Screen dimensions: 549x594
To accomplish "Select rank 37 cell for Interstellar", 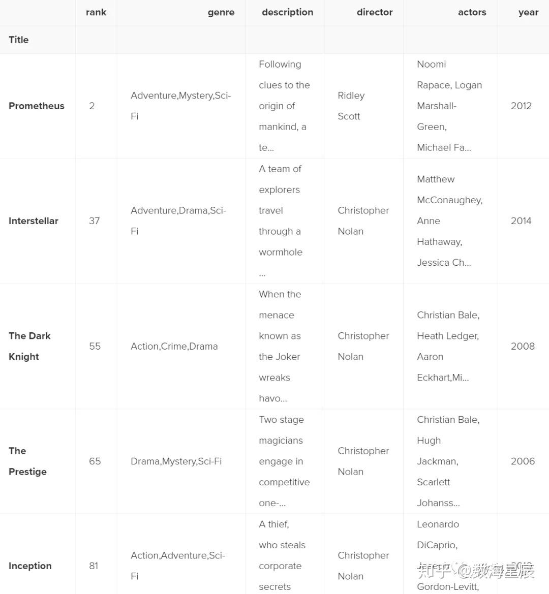I will point(95,221).
